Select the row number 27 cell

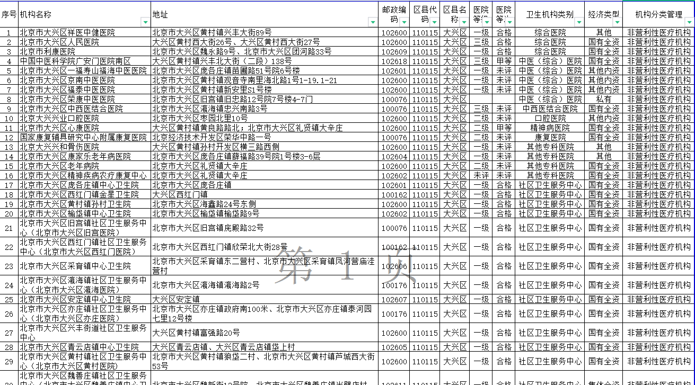coord(9,333)
